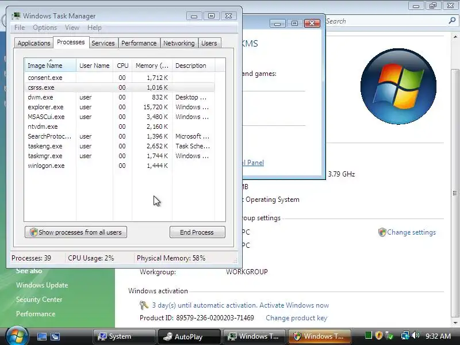Click Show Desktop quick launch icon
This screenshot has height=345, width=460.
point(41,336)
